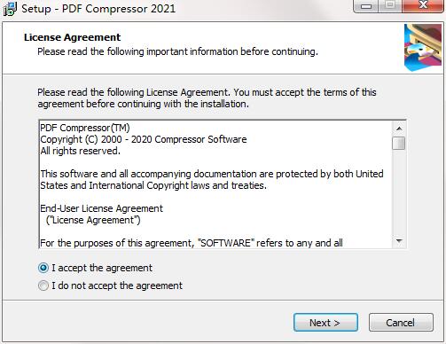
Task: Click the "License Agreement" heading
Action: click(x=73, y=37)
